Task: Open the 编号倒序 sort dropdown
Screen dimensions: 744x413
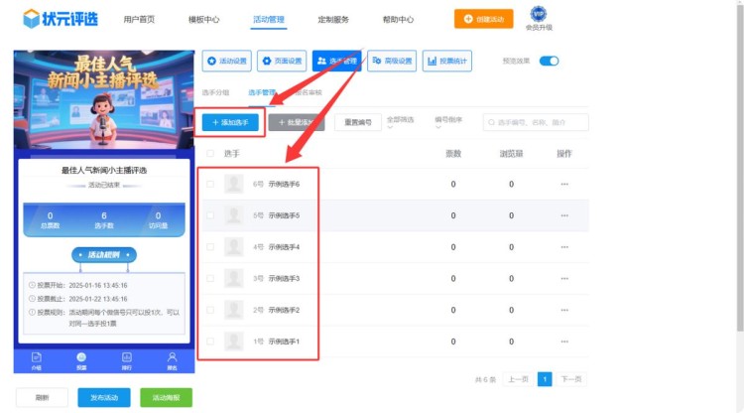Action: click(449, 121)
